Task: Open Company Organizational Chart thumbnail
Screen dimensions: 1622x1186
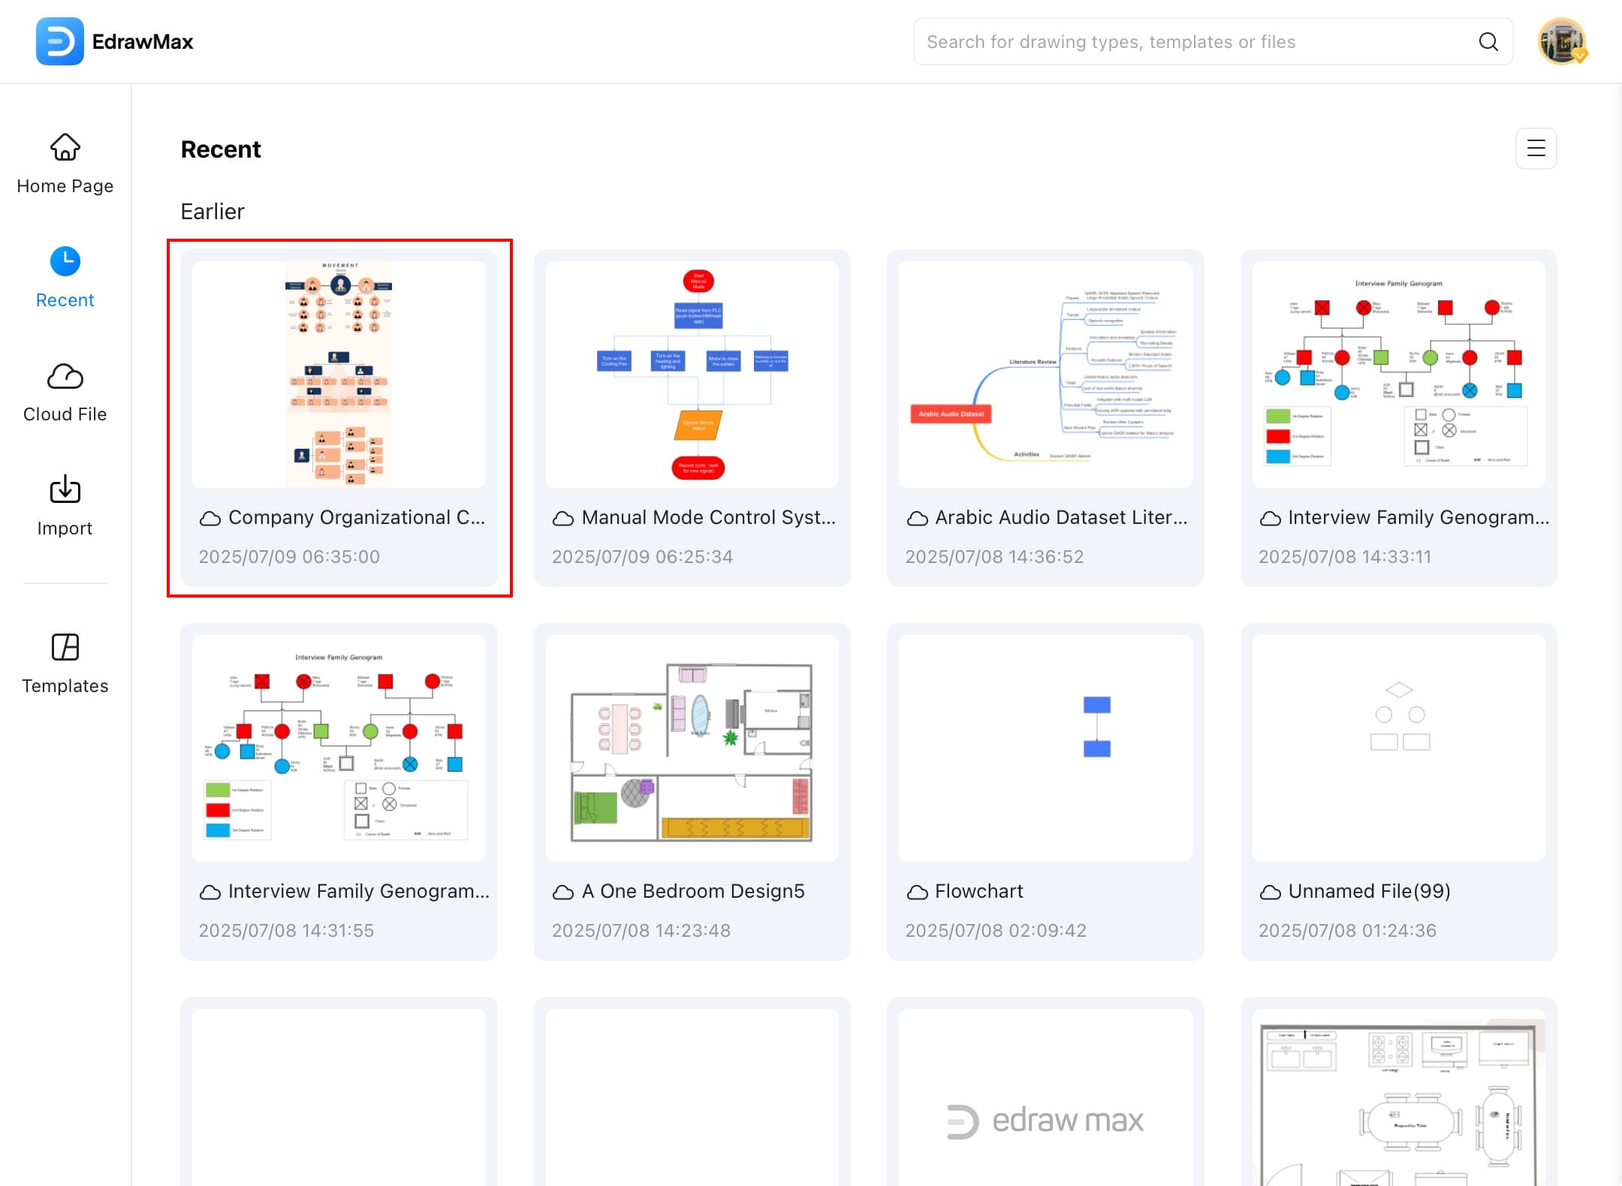Action: tap(339, 375)
